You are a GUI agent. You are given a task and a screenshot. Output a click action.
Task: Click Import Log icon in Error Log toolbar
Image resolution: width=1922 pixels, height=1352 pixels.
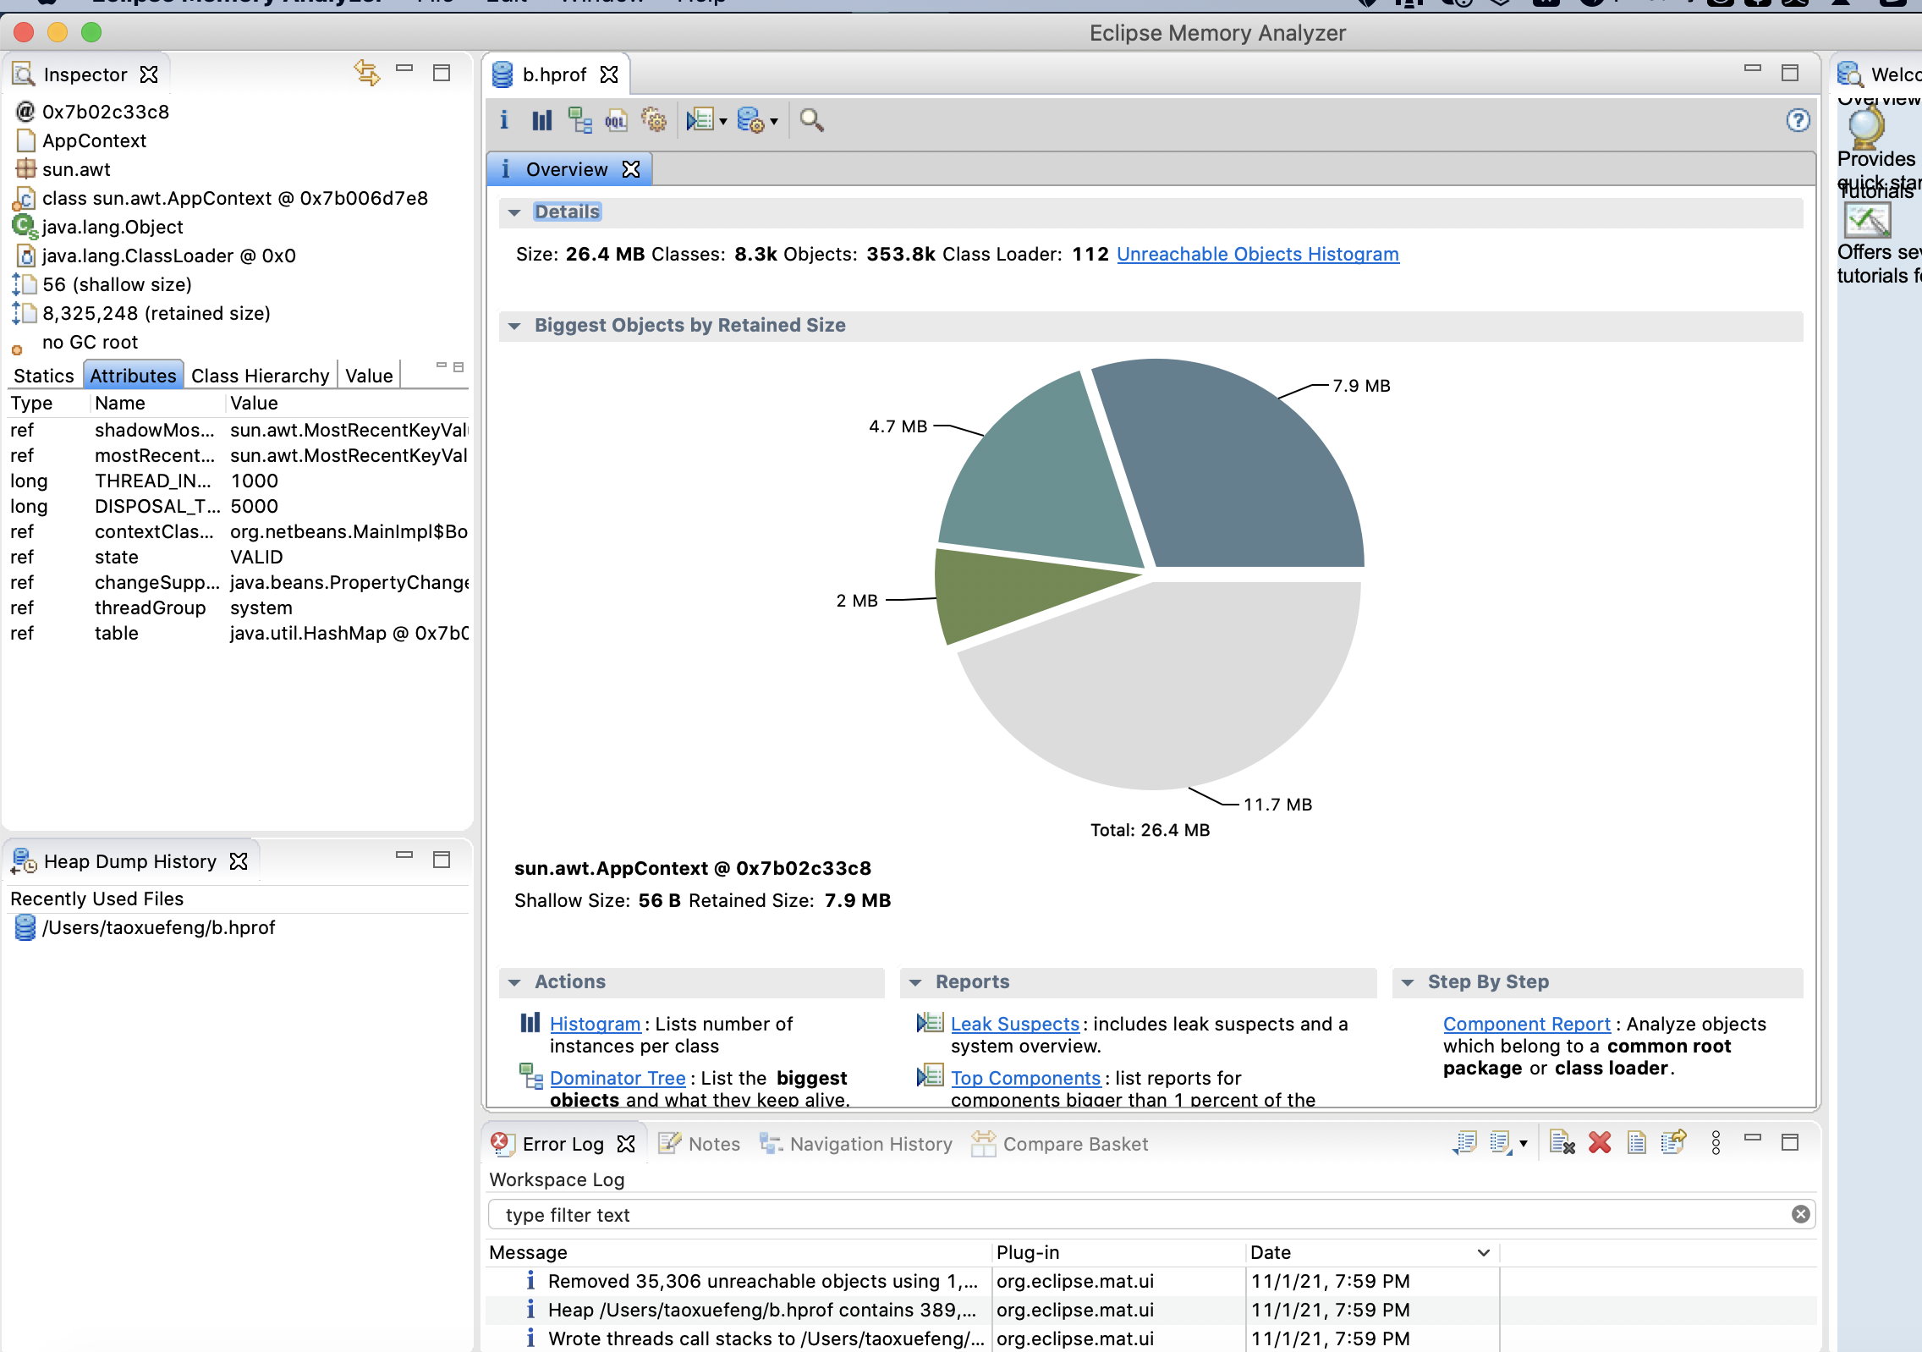[x=1502, y=1143]
